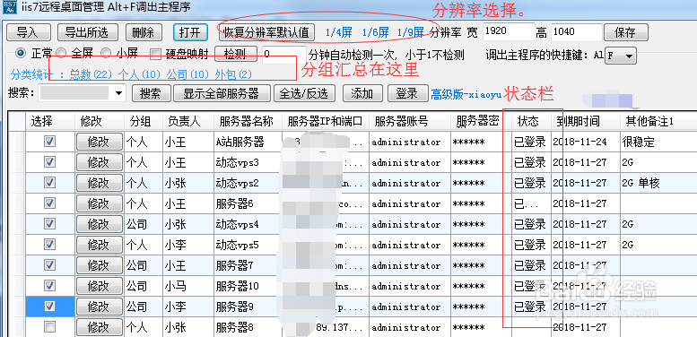Click the 搜索 button
697x337 pixels.
[151, 93]
